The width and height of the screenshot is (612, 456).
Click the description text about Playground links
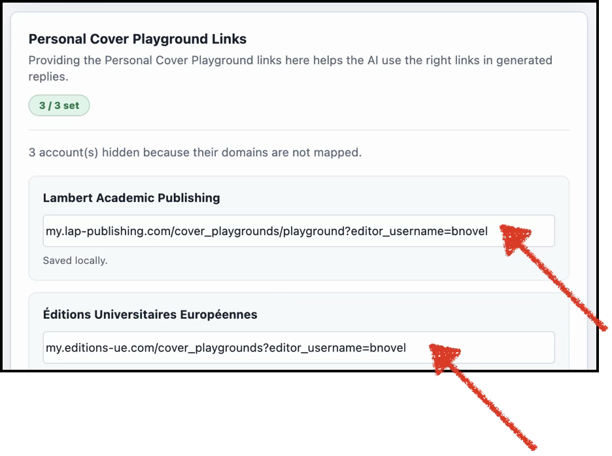290,68
